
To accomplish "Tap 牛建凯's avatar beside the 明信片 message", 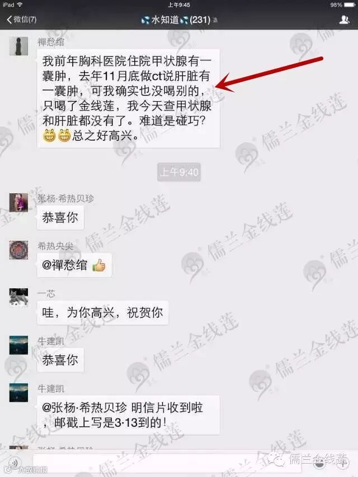I will 18,393.
